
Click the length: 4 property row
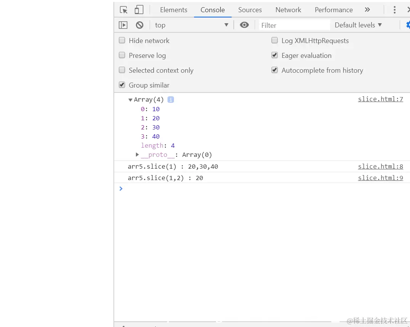point(158,145)
